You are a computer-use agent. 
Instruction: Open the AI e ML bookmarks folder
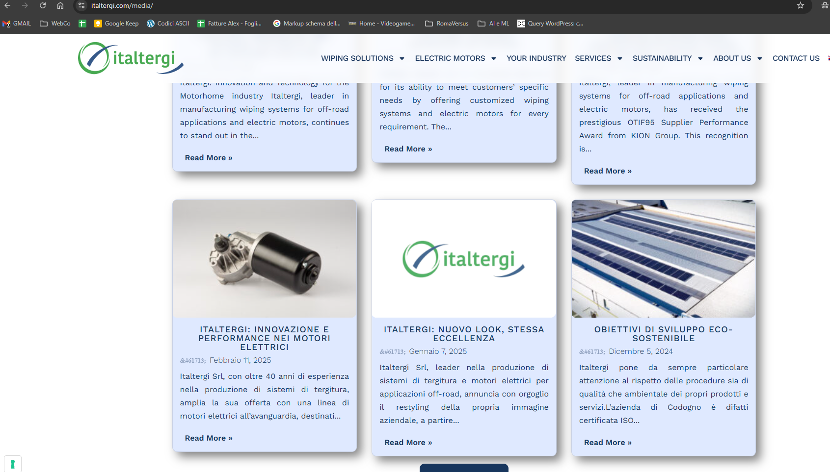pyautogui.click(x=493, y=24)
